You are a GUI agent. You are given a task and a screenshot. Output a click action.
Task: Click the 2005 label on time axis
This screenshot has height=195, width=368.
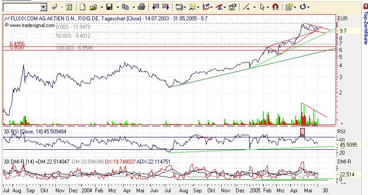(x=255, y=190)
